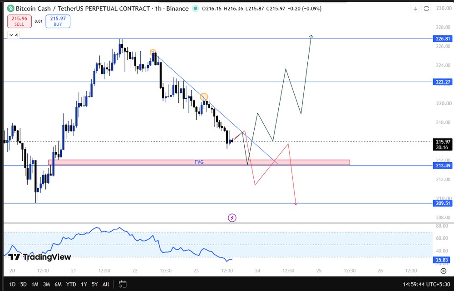The image size is (454, 291).
Task: Click the 215.96 SELL button
Action: 20,21
